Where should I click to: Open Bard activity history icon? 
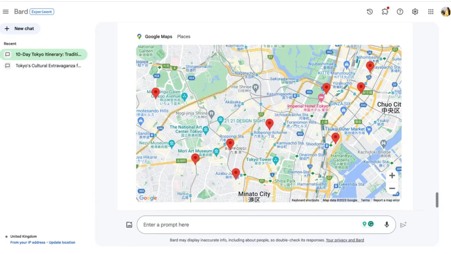pos(370,12)
